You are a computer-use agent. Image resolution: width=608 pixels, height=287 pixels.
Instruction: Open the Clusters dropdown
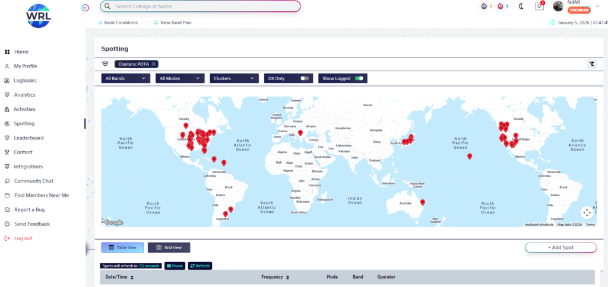235,78
